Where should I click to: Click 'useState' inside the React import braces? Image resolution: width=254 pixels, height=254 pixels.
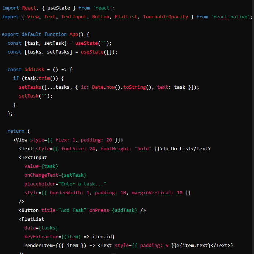pyautogui.click(x=59, y=8)
